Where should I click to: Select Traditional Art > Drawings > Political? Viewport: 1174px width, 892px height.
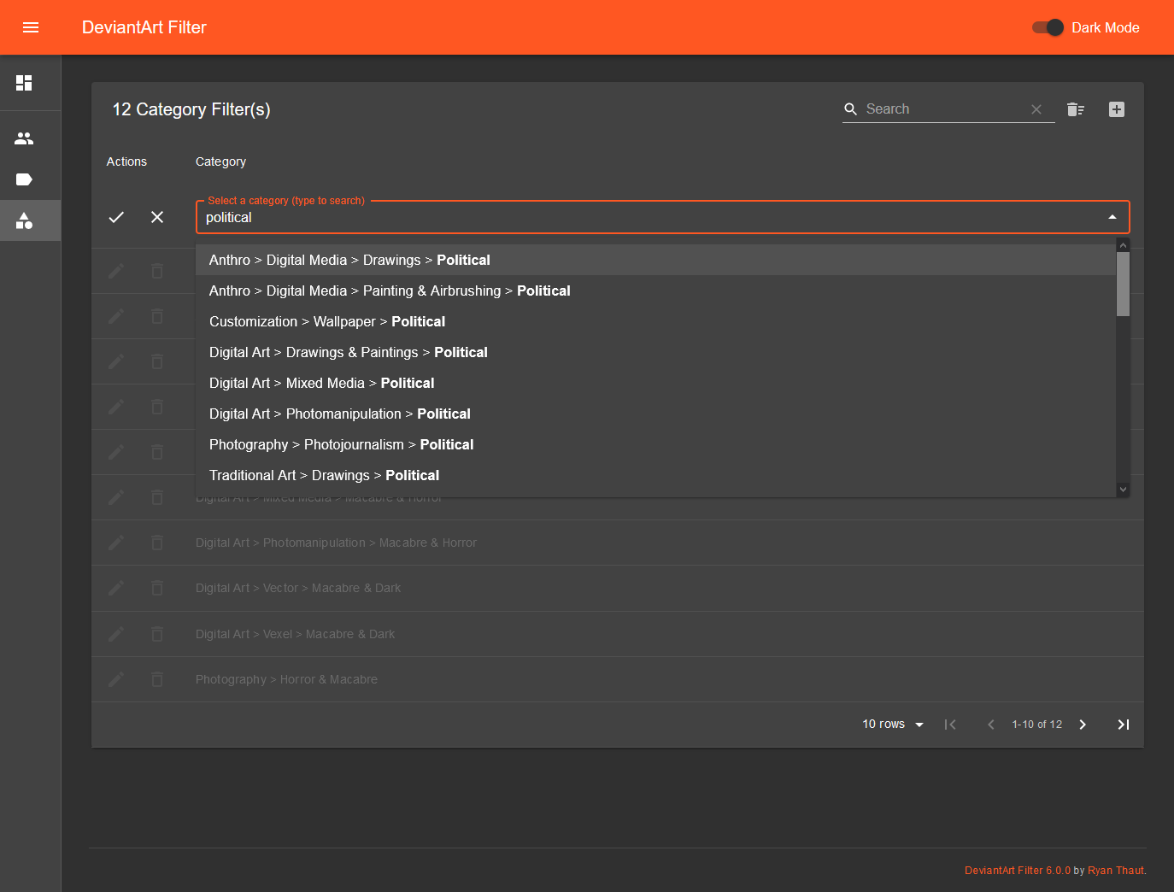[x=655, y=475]
